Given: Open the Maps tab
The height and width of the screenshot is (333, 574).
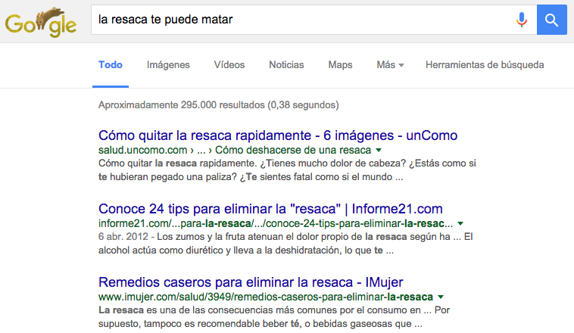Looking at the screenshot, I should (340, 65).
